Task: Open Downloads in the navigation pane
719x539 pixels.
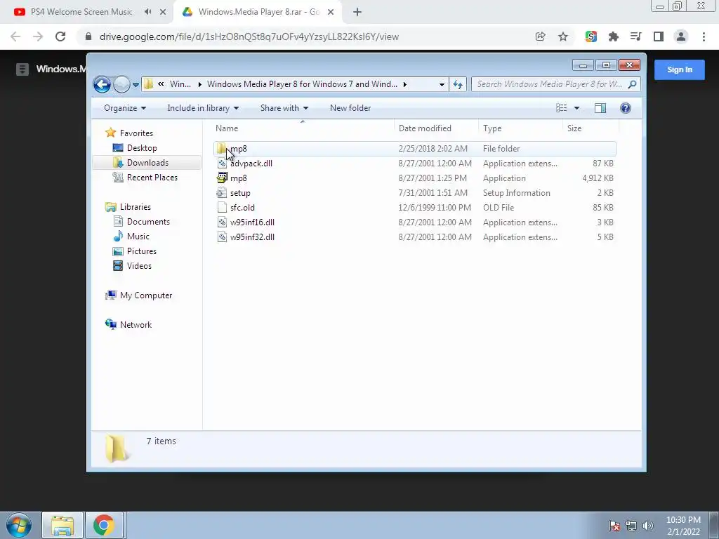Action: (x=147, y=163)
